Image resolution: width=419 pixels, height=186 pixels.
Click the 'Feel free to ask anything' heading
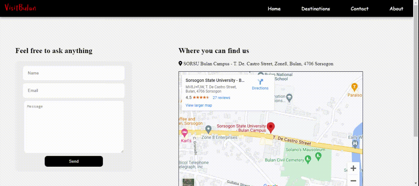(54, 51)
